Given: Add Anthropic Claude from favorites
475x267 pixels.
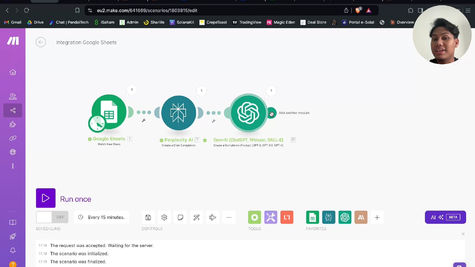Looking at the screenshot, I should (361, 217).
